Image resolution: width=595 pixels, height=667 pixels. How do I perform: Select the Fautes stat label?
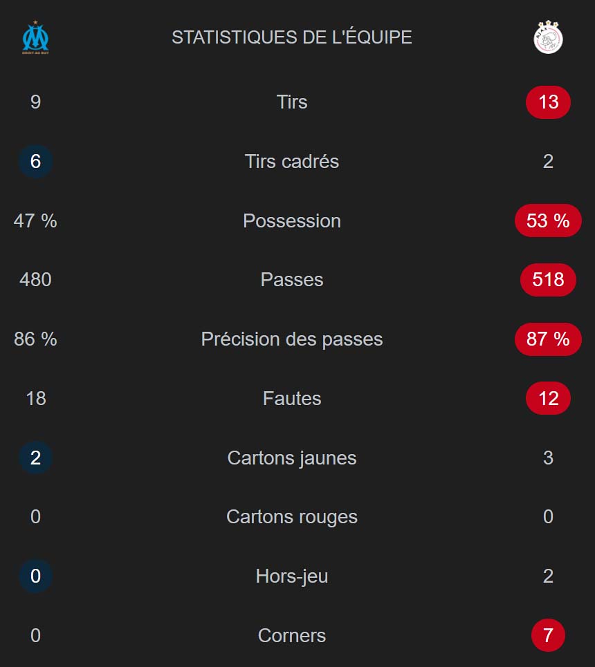[292, 399]
